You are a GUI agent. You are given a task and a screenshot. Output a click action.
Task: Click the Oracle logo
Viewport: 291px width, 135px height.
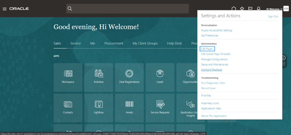click(x=19, y=9)
